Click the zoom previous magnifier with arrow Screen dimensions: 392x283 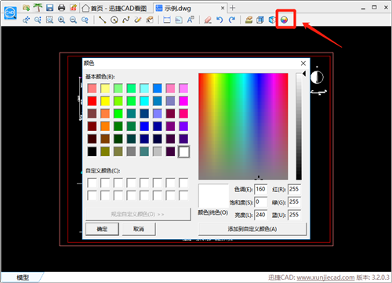[x=85, y=20]
